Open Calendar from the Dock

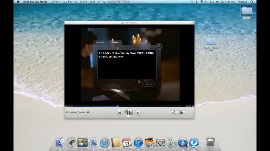pyautogui.click(x=127, y=142)
